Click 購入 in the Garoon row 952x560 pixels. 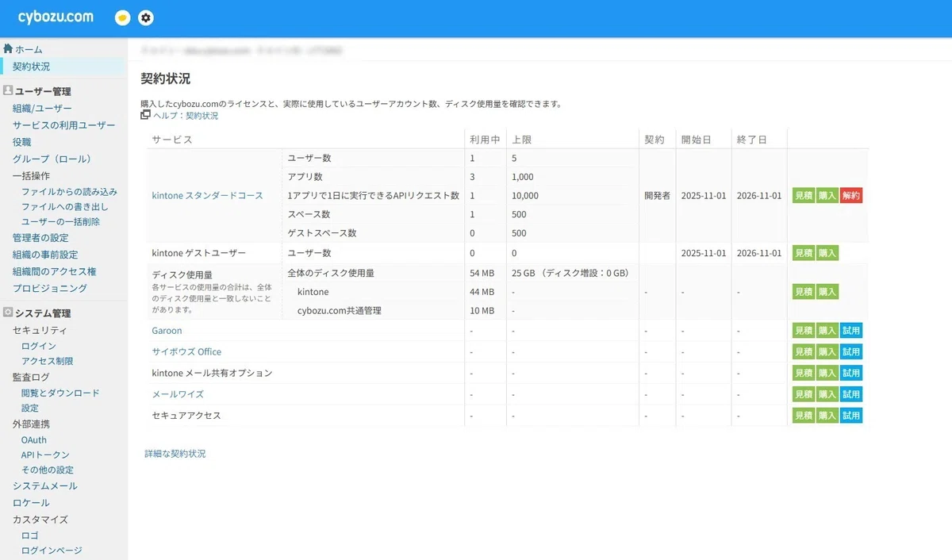tap(827, 331)
